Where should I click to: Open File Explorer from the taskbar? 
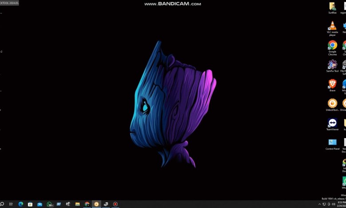(x=78, y=204)
